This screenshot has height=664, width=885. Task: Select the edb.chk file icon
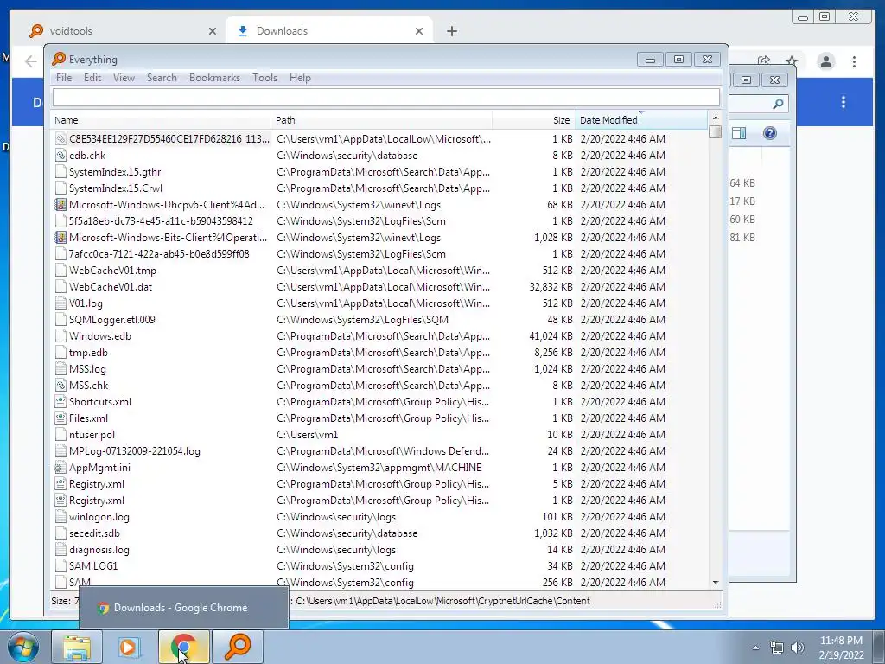(x=60, y=156)
